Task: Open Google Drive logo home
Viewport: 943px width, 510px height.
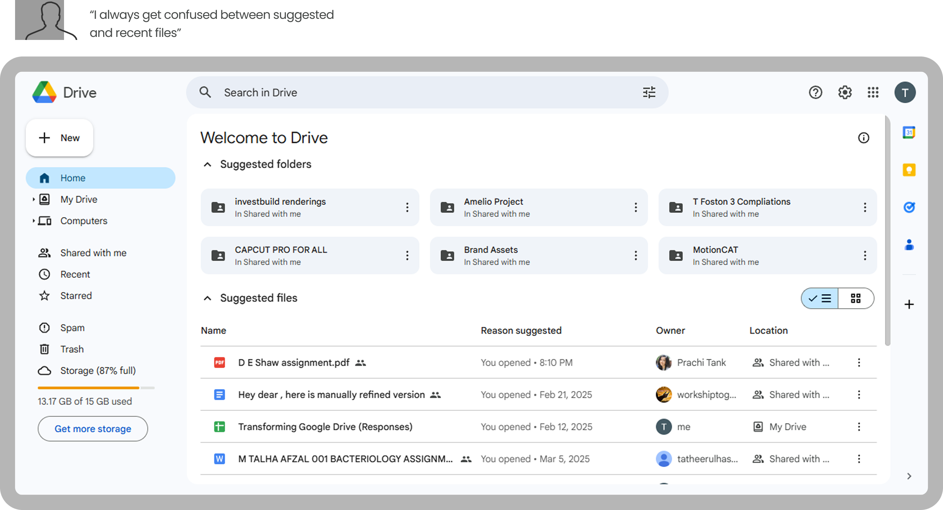Action: [x=64, y=92]
